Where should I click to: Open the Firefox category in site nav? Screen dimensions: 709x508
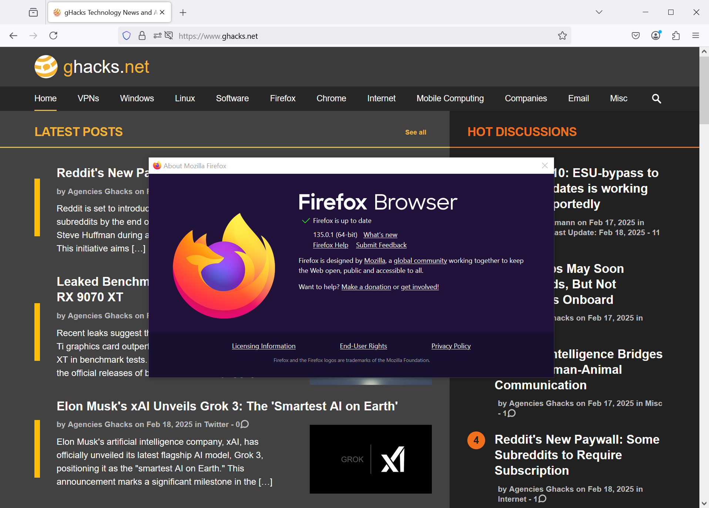[283, 98]
